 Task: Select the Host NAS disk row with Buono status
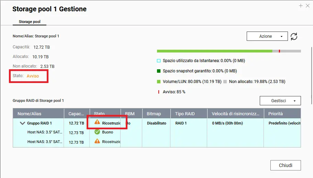tap(45, 132)
